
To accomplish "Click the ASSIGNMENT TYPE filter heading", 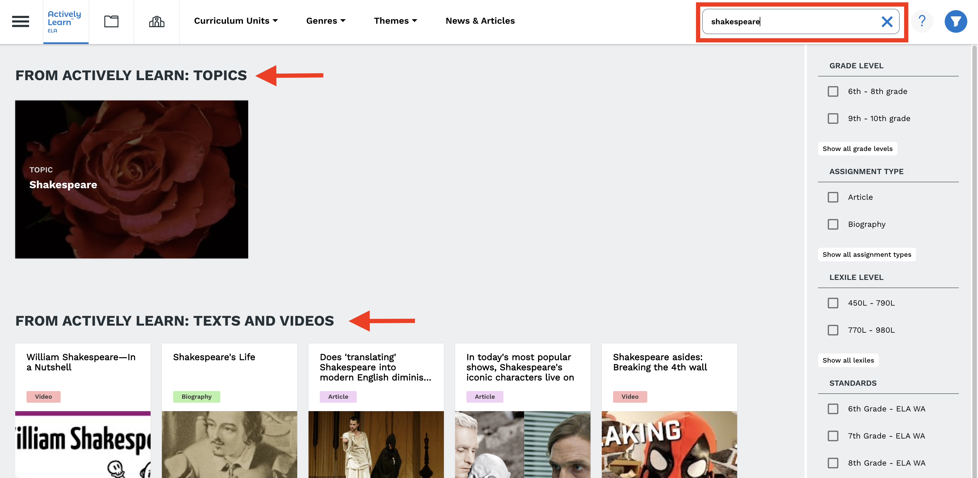I will [x=866, y=172].
